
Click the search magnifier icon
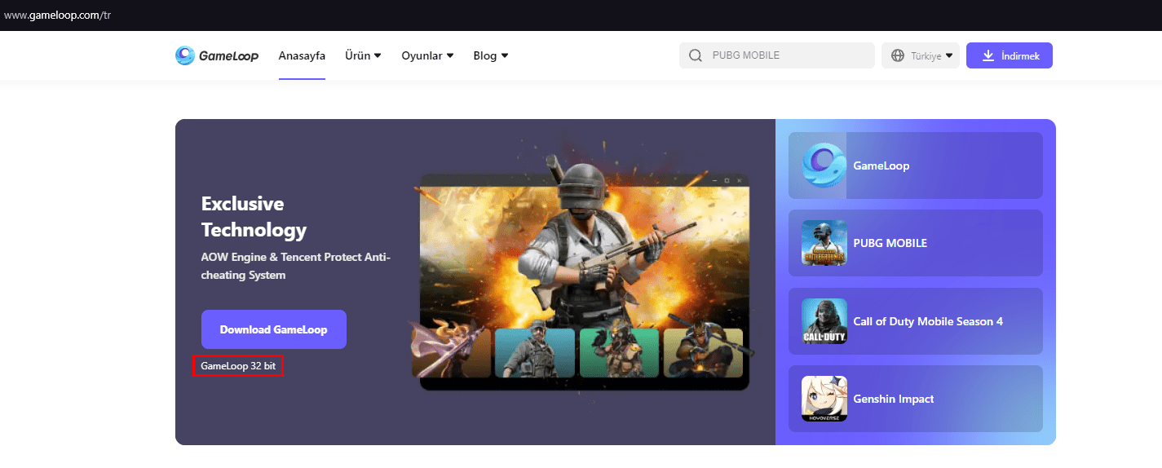pos(696,55)
